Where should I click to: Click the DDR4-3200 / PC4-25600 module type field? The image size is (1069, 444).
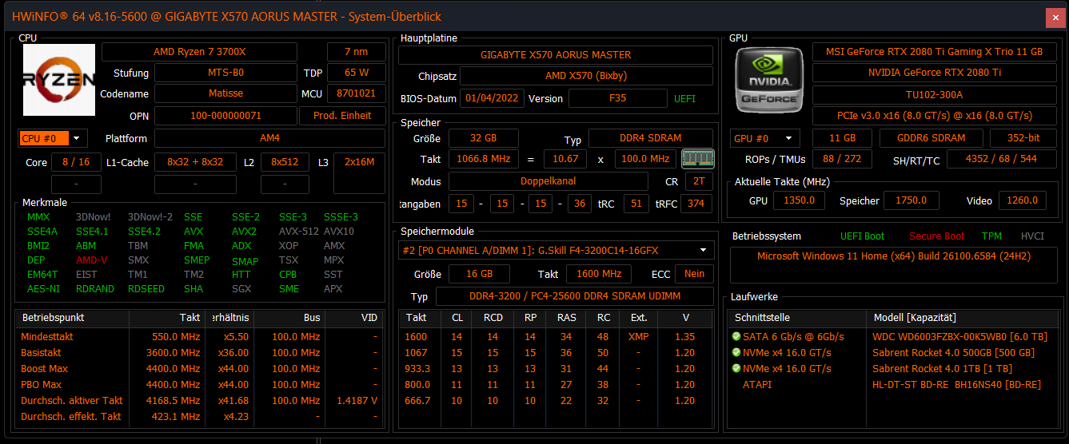574,296
